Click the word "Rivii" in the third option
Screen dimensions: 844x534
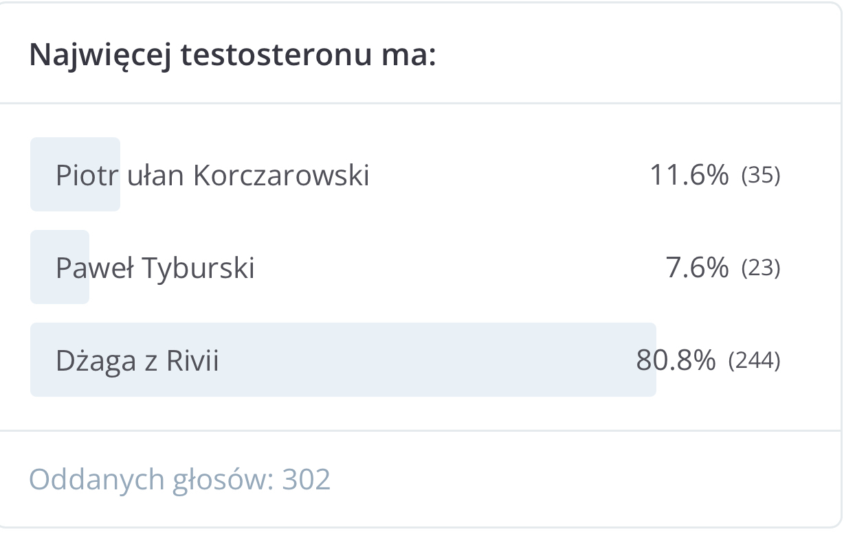coord(192,360)
